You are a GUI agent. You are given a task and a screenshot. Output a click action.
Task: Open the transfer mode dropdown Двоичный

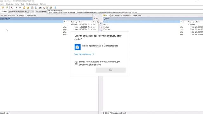tap(21, 12)
